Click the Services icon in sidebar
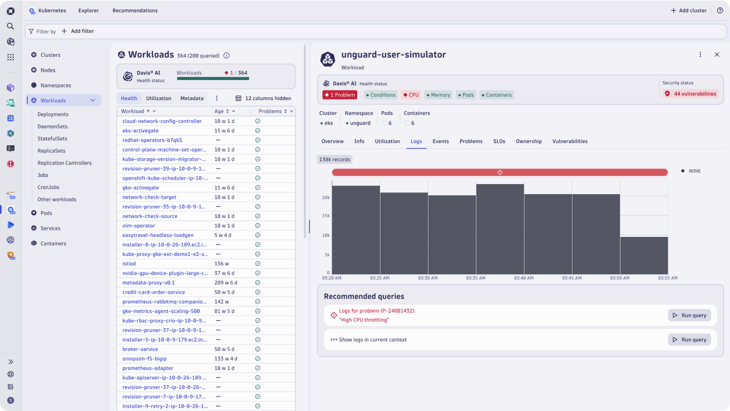The image size is (730, 411). [x=34, y=228]
